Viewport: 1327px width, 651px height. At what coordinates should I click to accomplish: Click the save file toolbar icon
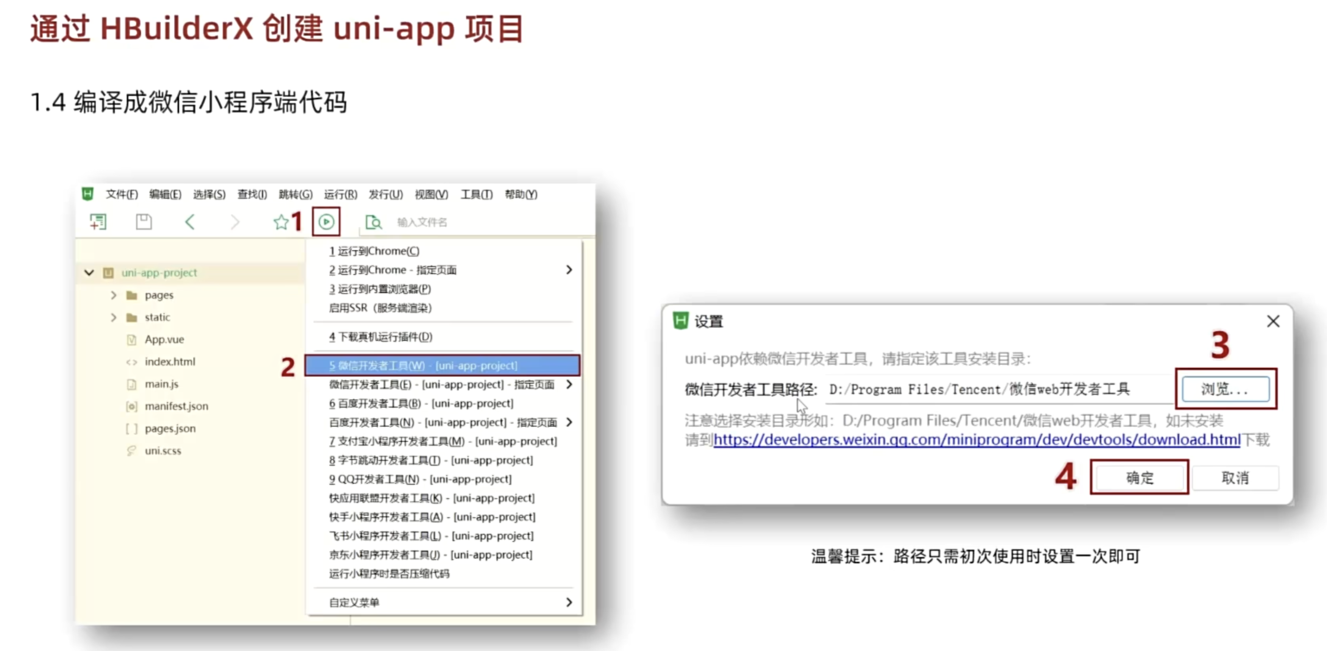coord(144,222)
